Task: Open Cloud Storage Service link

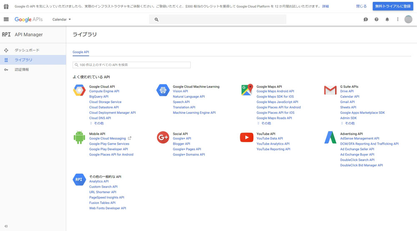Action: tap(106, 102)
